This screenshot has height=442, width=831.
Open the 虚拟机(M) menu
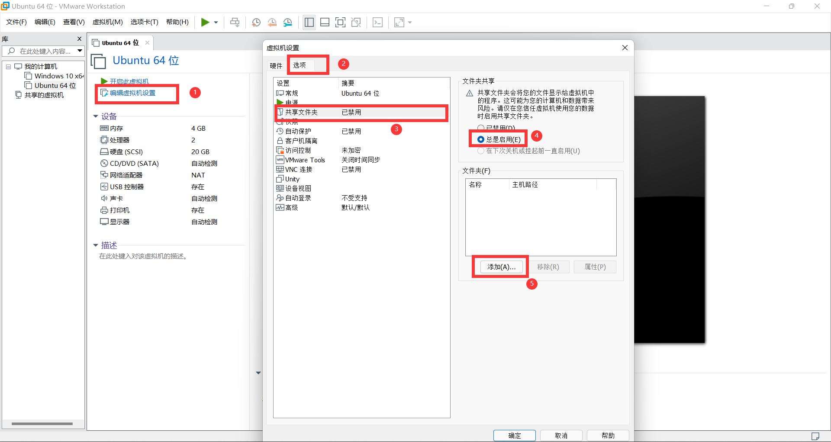pyautogui.click(x=107, y=22)
